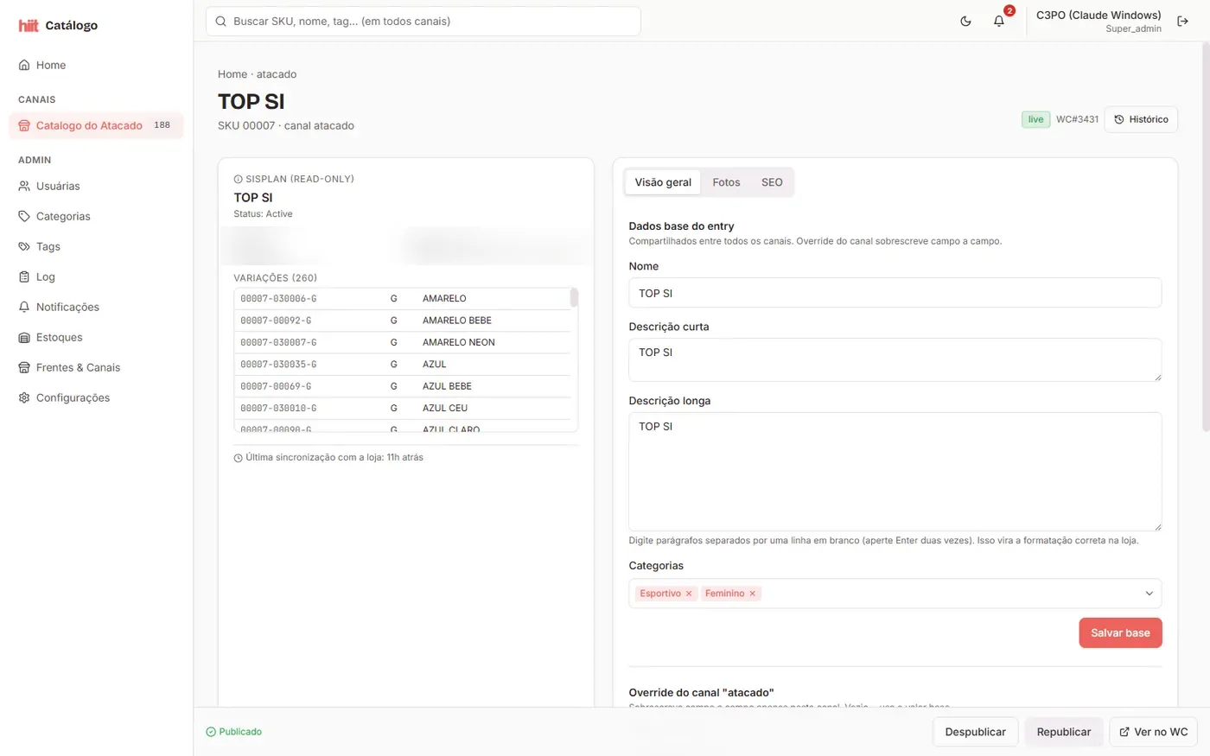The width and height of the screenshot is (1210, 756).
Task: Click the Salvar base button
Action: pyautogui.click(x=1120, y=632)
